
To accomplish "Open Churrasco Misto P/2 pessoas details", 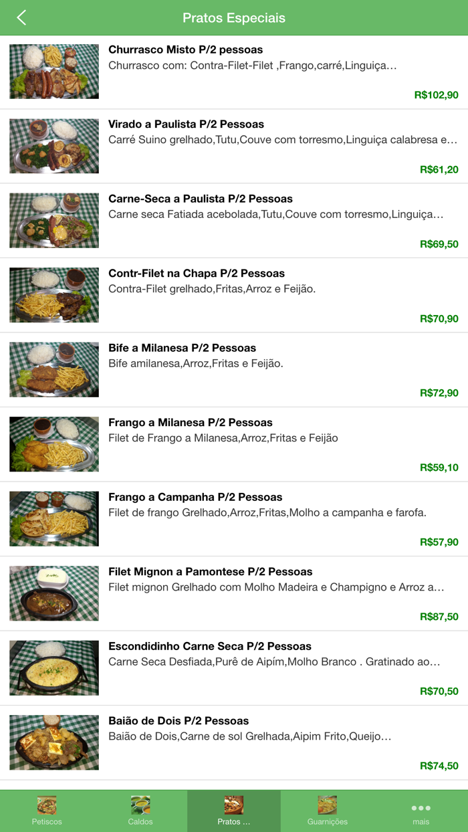I will pos(234,71).
